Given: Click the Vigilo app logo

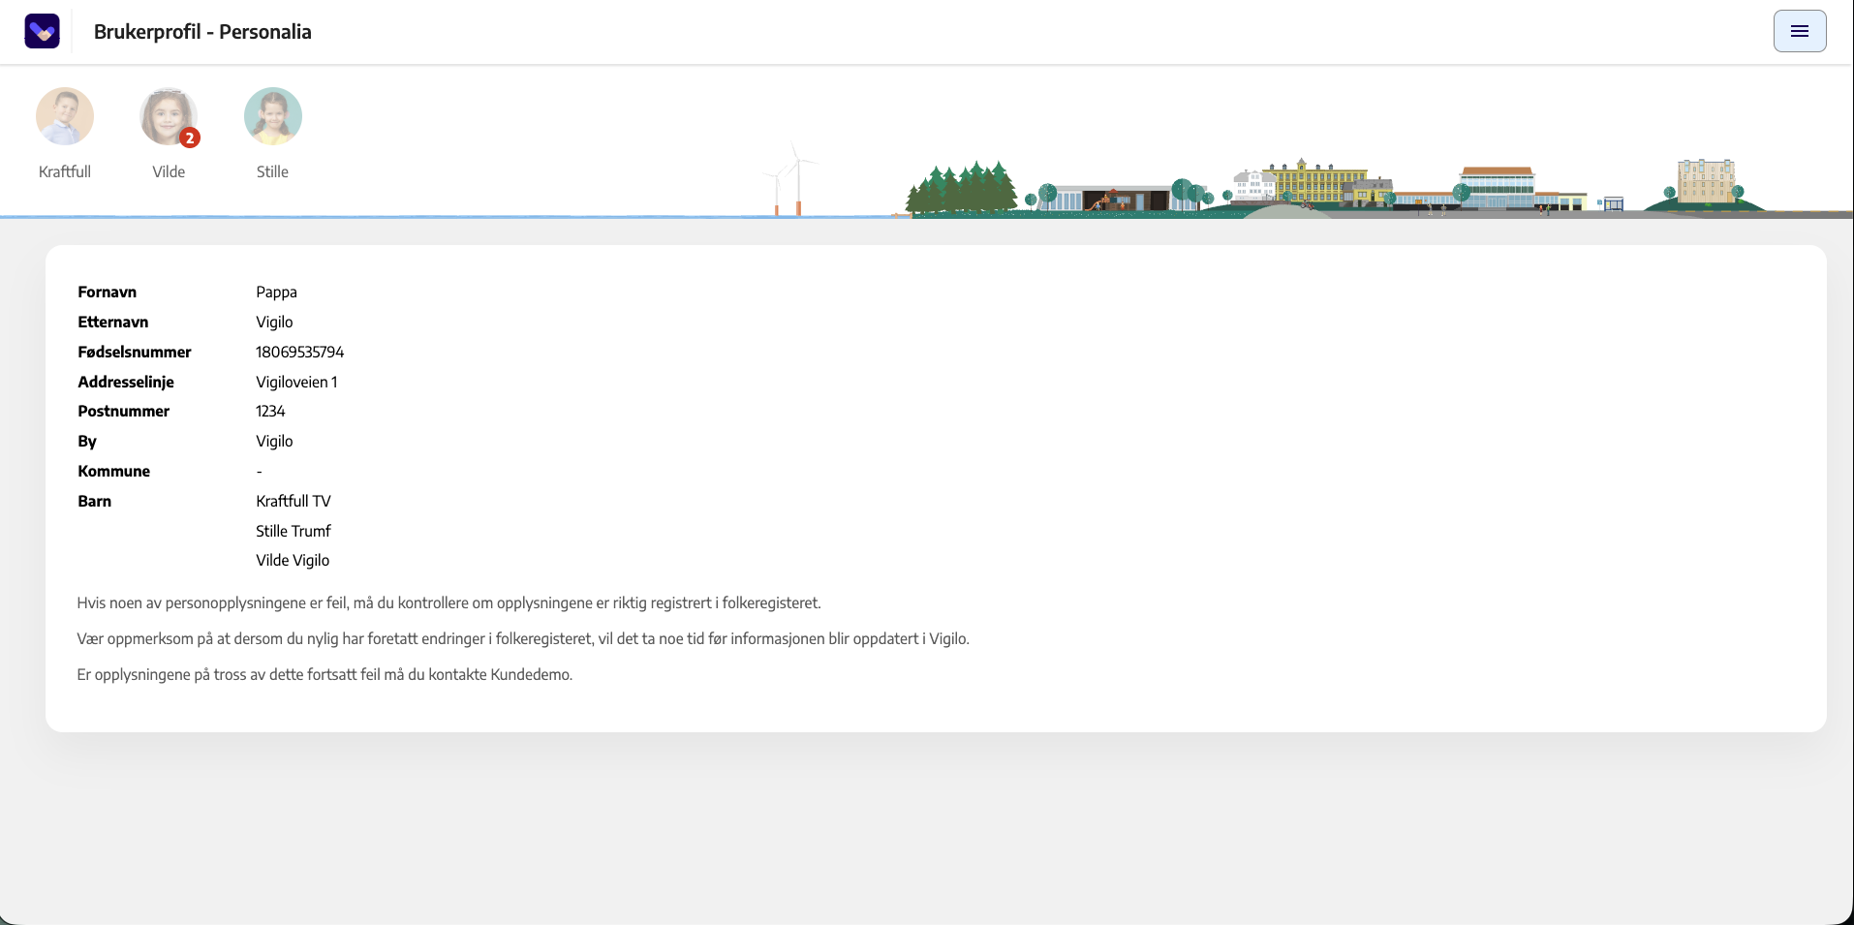Looking at the screenshot, I should tap(42, 31).
